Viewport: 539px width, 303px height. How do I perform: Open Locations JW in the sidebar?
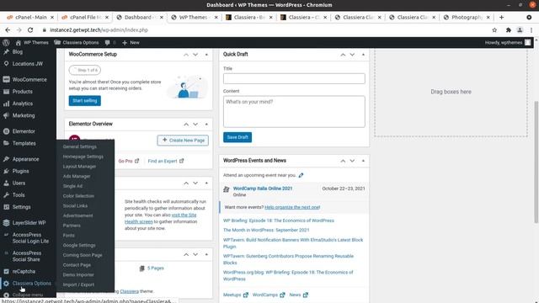point(28,64)
